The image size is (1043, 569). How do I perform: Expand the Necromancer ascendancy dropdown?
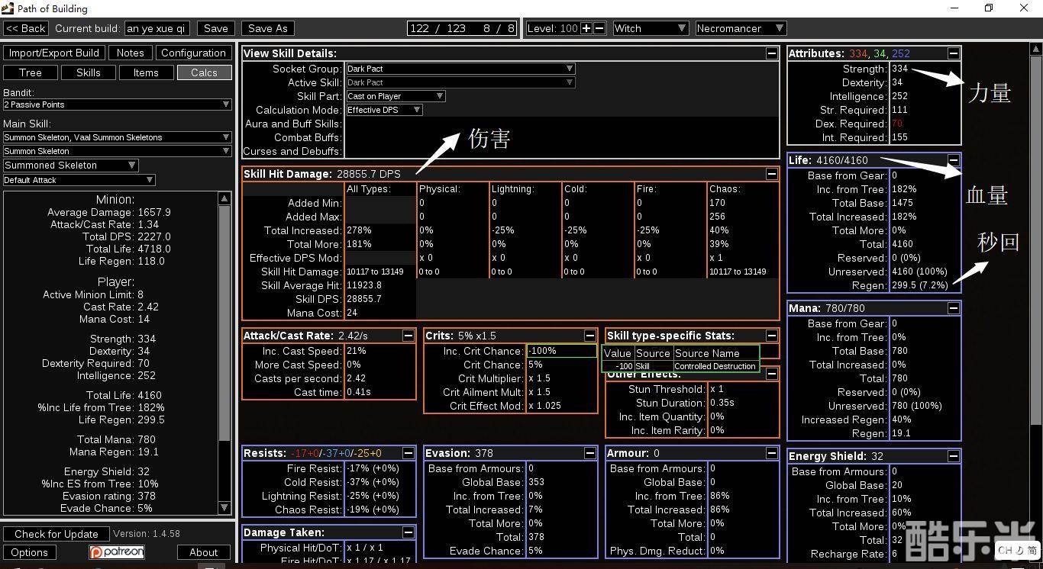coord(740,28)
